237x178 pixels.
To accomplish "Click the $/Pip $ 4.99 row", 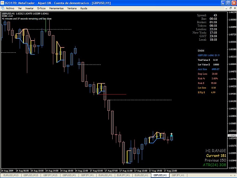I will 207,92.
